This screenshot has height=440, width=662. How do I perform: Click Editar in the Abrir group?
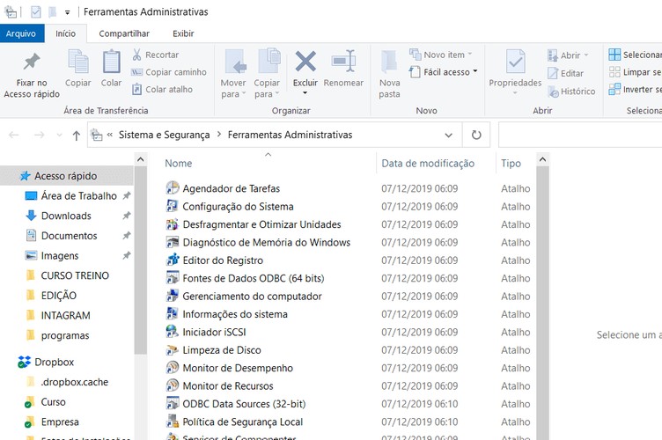click(566, 73)
